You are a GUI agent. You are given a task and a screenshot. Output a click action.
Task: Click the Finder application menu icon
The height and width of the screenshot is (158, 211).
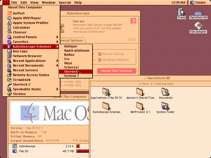[192, 3]
